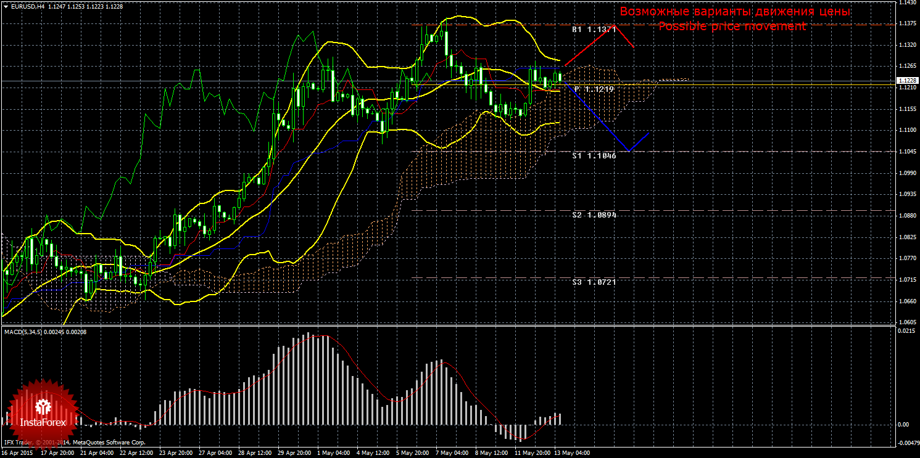Select the Russian red heading text label

pos(735,12)
